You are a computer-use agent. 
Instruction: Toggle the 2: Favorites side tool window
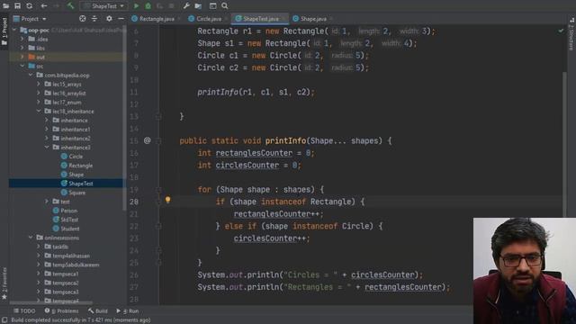coord(4,283)
